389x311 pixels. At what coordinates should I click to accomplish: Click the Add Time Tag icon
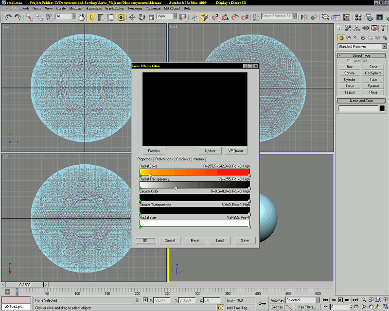(221, 308)
